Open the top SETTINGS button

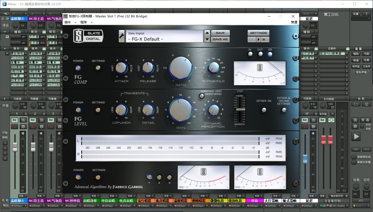pyautogui.click(x=259, y=33)
